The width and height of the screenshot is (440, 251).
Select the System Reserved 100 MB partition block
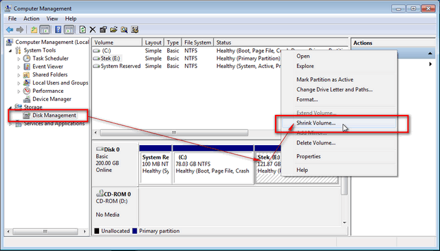(155, 168)
